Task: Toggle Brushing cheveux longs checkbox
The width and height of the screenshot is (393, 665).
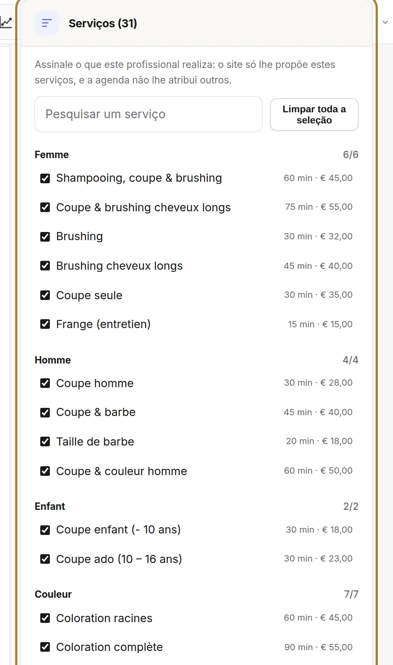Action: click(45, 266)
